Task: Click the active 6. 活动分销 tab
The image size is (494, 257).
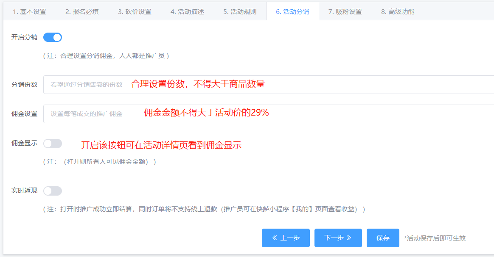Action: 292,12
